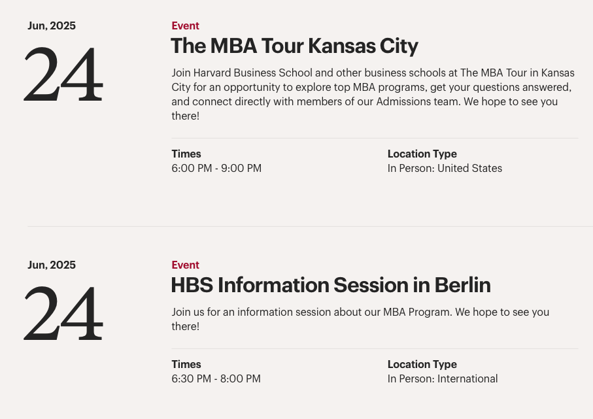Select the large 24 date for Kansas City event
Viewport: 593px width, 419px height.
click(x=63, y=74)
